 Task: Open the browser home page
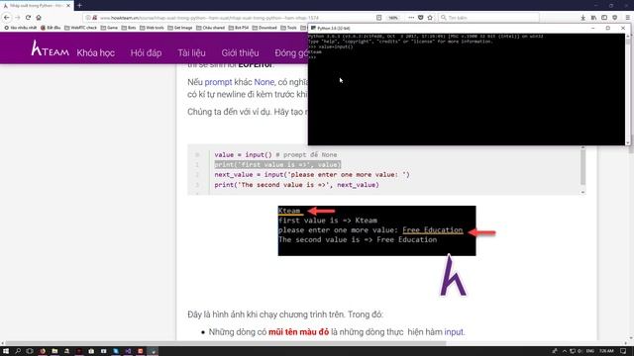click(39, 18)
